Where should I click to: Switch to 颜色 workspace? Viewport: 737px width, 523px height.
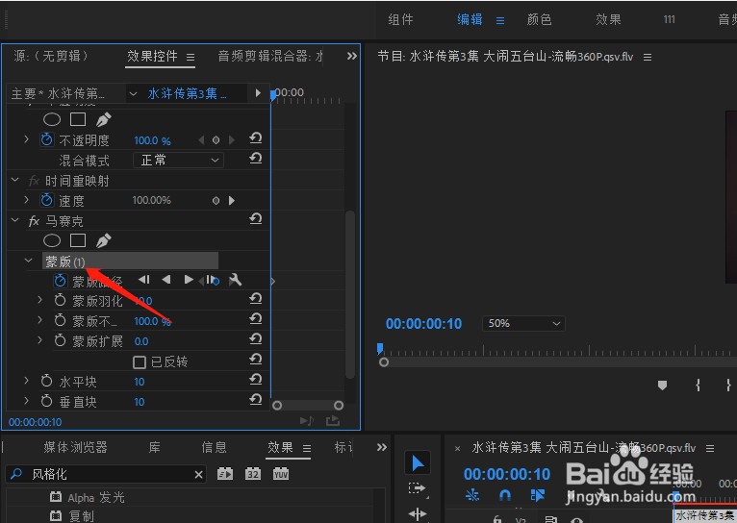click(x=539, y=19)
